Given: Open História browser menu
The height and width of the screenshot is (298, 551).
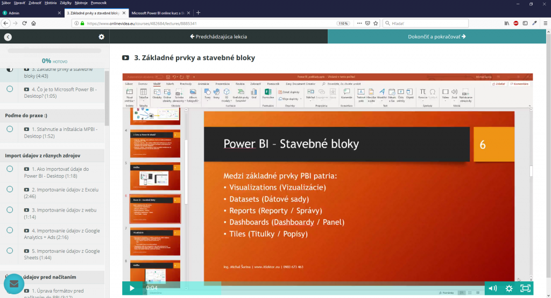Looking at the screenshot, I should tap(51, 3).
